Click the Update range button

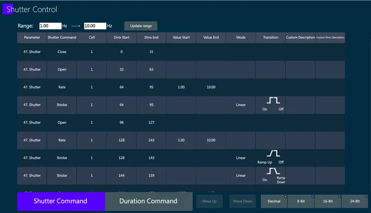pyautogui.click(x=141, y=26)
